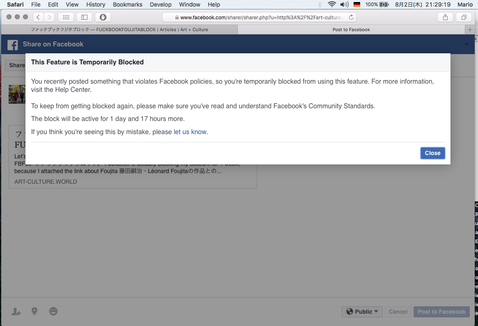Click the facebook.com address bar field
The height and width of the screenshot is (326, 478).
click(x=259, y=17)
